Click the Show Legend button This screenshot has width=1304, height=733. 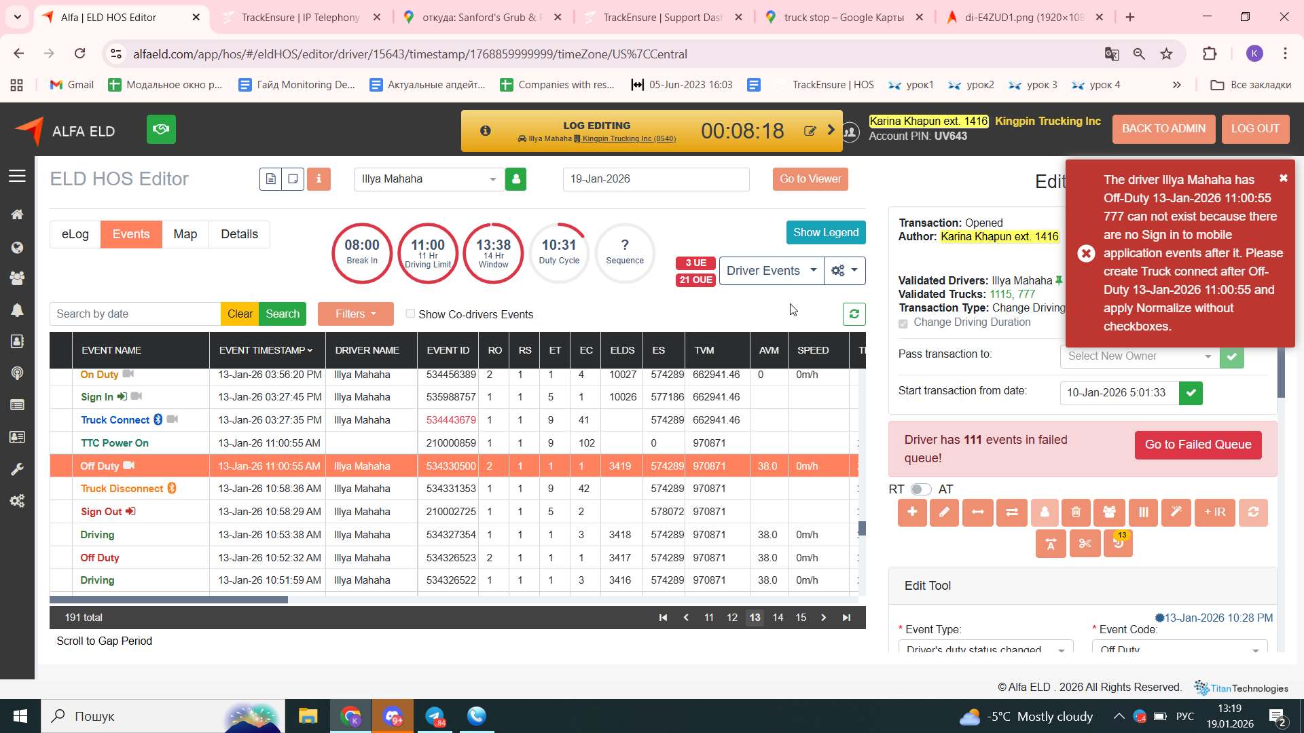click(x=825, y=232)
